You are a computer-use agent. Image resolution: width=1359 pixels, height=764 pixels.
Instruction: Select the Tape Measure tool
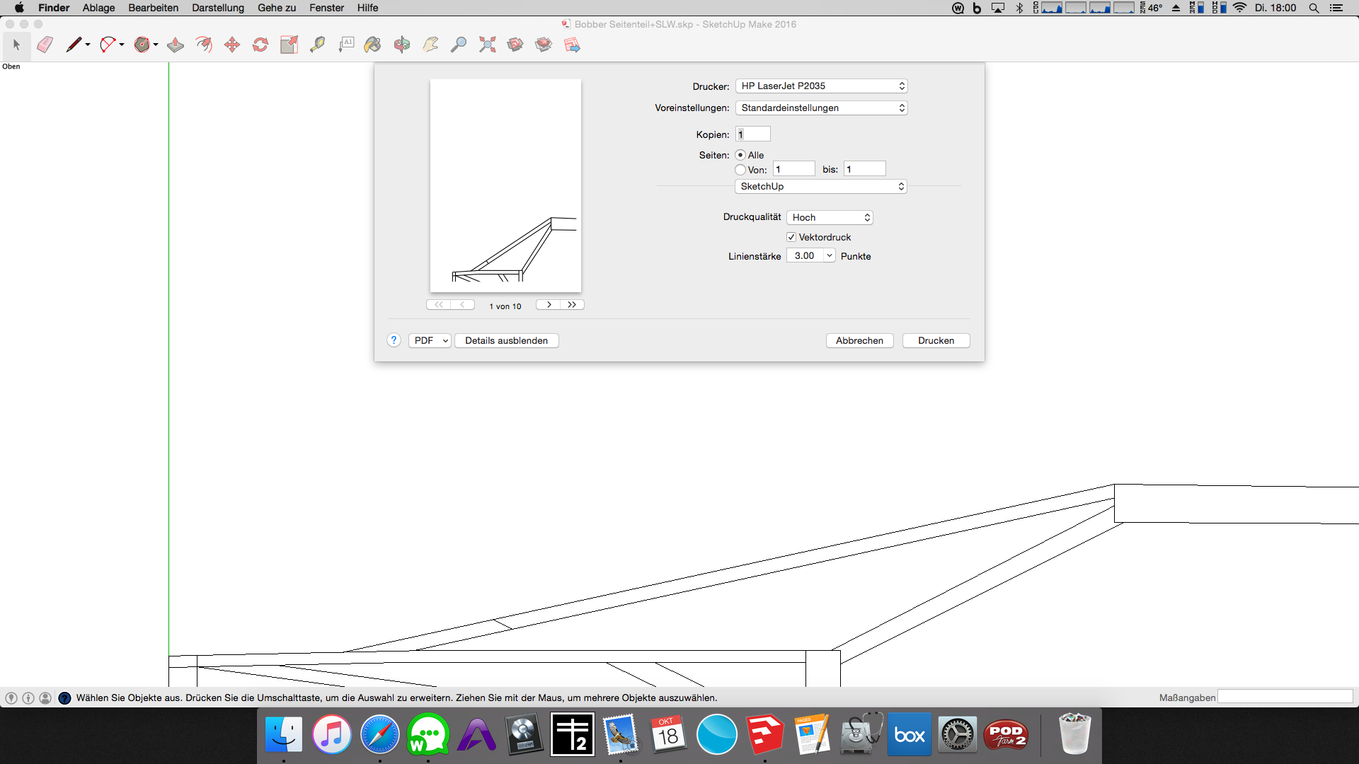317,45
